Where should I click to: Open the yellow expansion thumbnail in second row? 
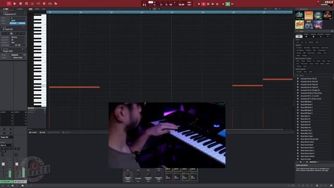299,25
